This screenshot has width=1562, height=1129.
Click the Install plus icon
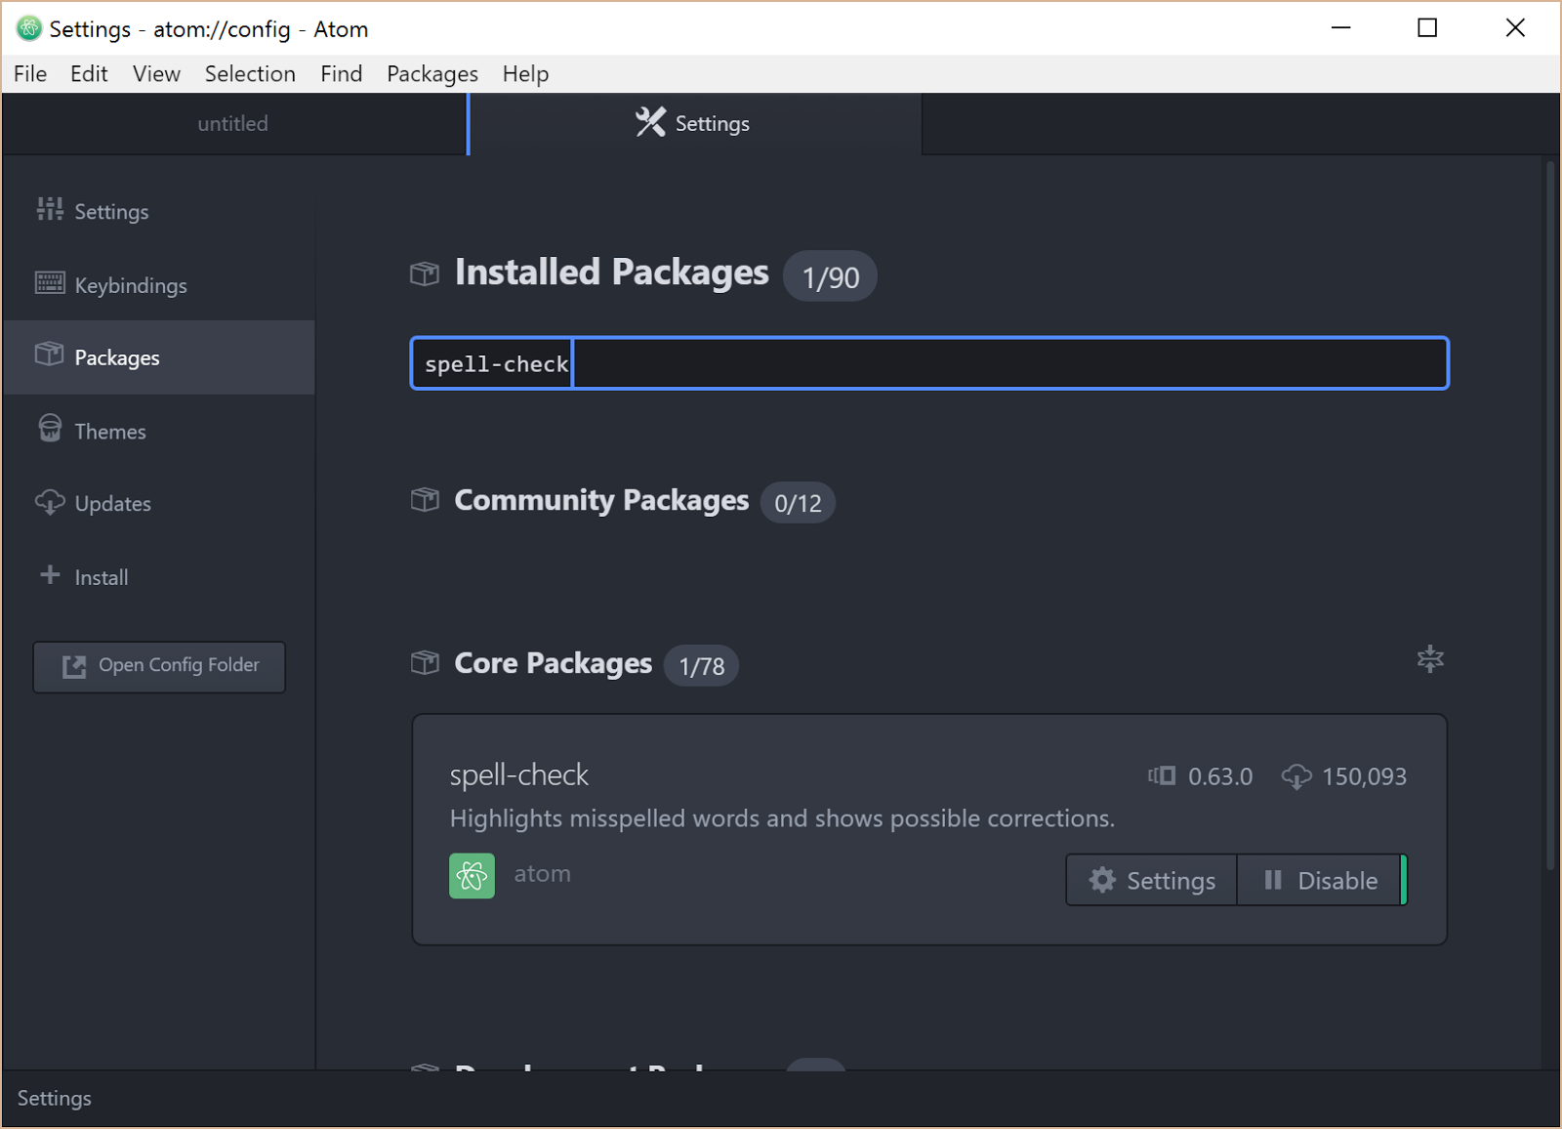pyautogui.click(x=50, y=575)
